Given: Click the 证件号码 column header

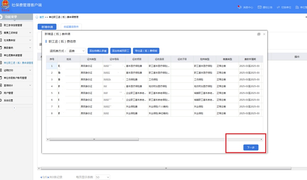Looking at the screenshot, I should pyautogui.click(x=114, y=59).
